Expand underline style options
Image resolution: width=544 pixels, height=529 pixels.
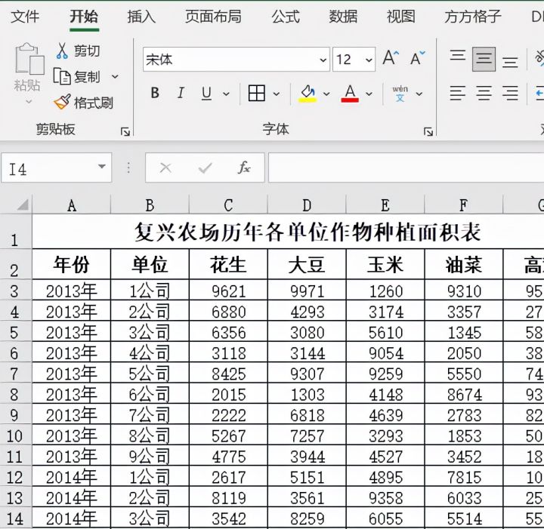tap(226, 94)
